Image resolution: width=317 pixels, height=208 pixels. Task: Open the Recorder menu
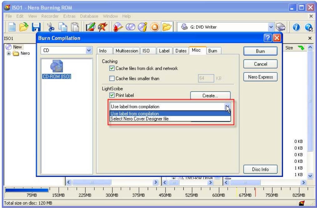[50, 16]
